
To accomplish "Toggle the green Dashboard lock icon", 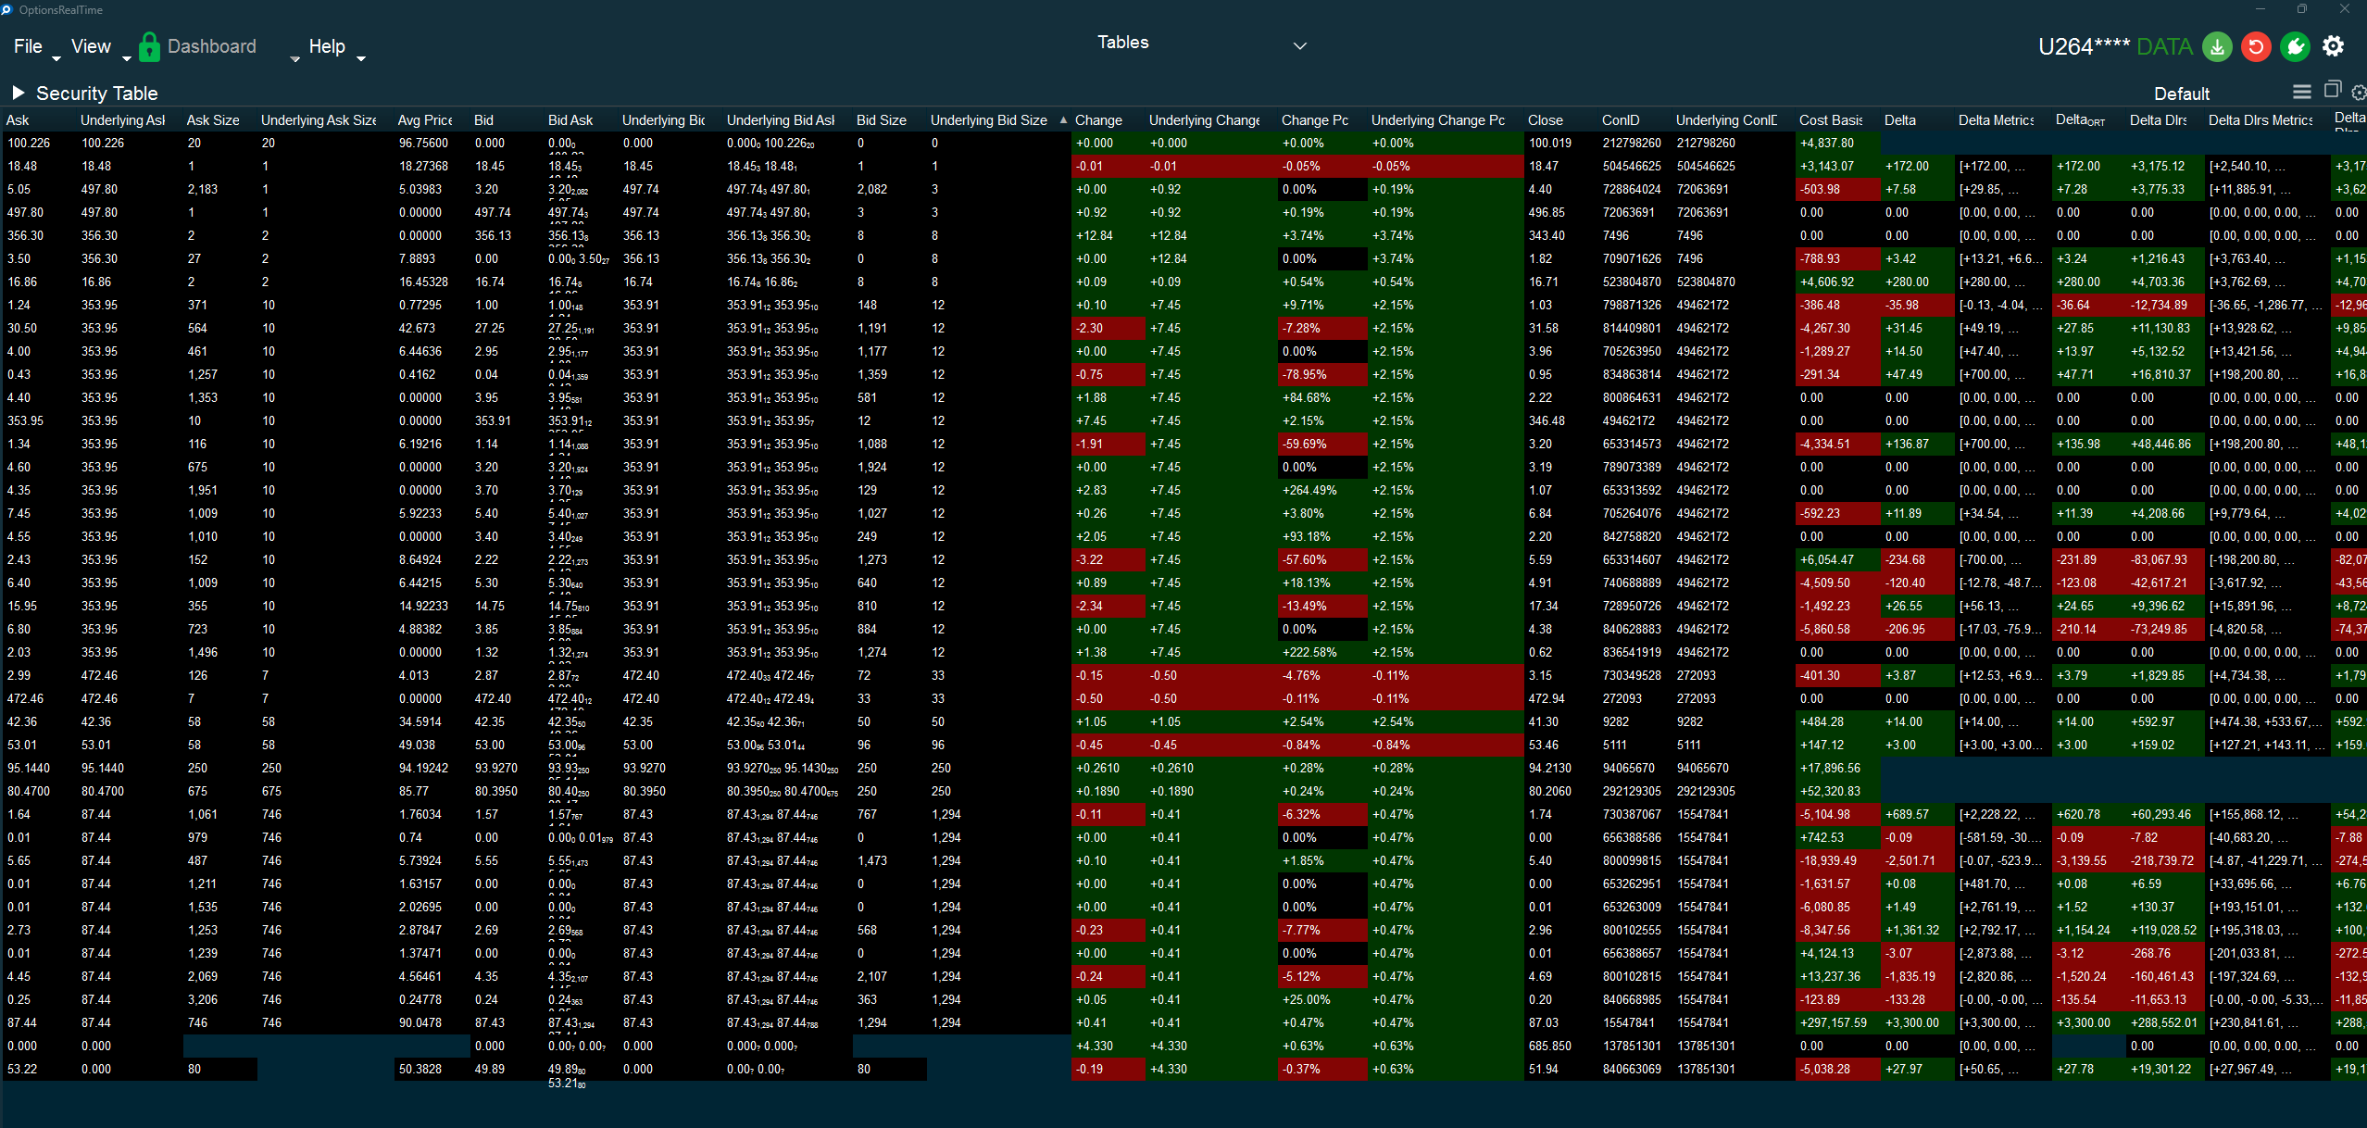I will click(149, 46).
